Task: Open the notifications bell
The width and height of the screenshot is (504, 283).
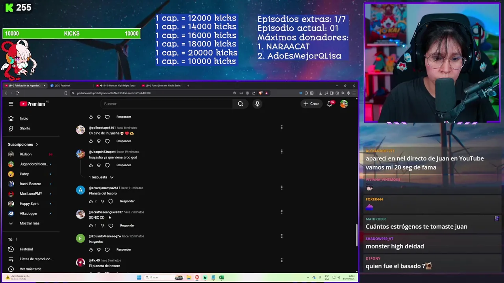Action: 330,104
